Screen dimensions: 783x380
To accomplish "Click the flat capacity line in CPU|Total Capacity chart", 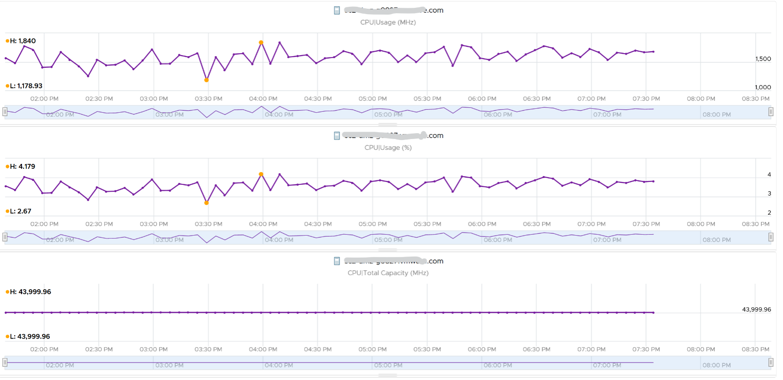I will coord(330,312).
